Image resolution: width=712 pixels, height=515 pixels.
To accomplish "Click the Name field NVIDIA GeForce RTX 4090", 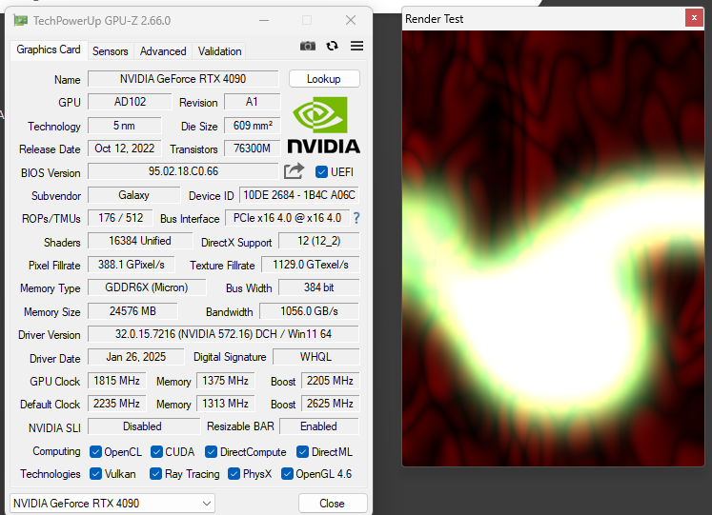I will 183,79.
